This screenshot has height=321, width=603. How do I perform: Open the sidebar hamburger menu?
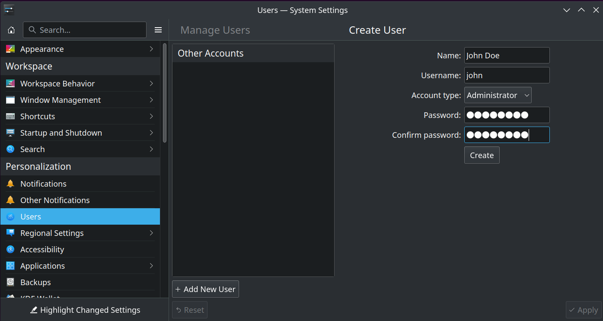tap(158, 29)
